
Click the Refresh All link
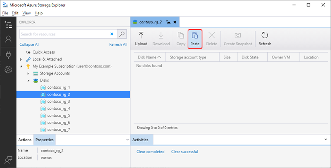coord(118,44)
